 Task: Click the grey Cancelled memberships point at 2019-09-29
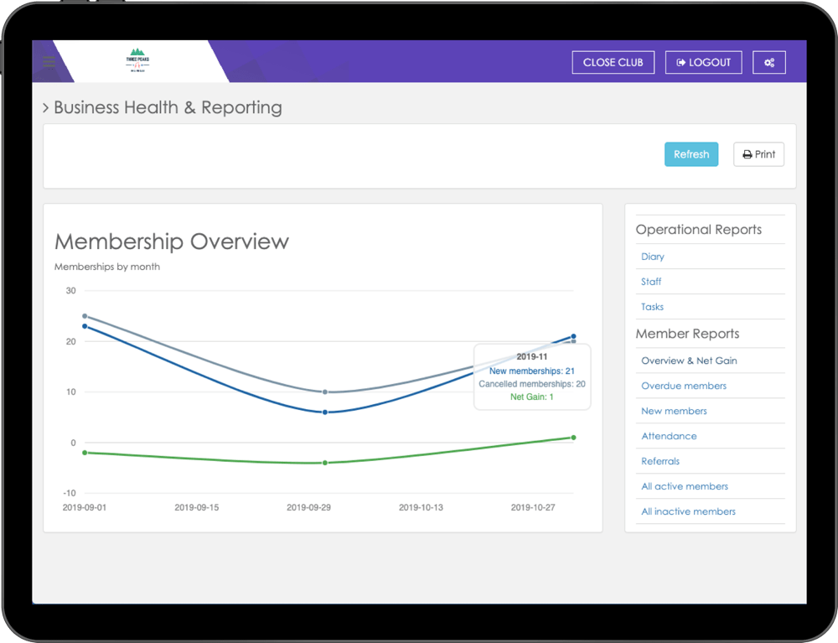(x=325, y=392)
